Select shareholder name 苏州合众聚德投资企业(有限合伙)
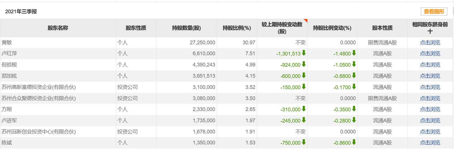The height and width of the screenshot is (149, 454). [x=39, y=98]
